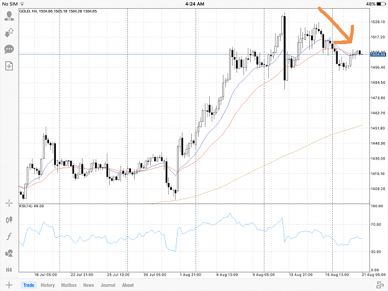Tap the 30.00 RSI level label

click(376, 252)
